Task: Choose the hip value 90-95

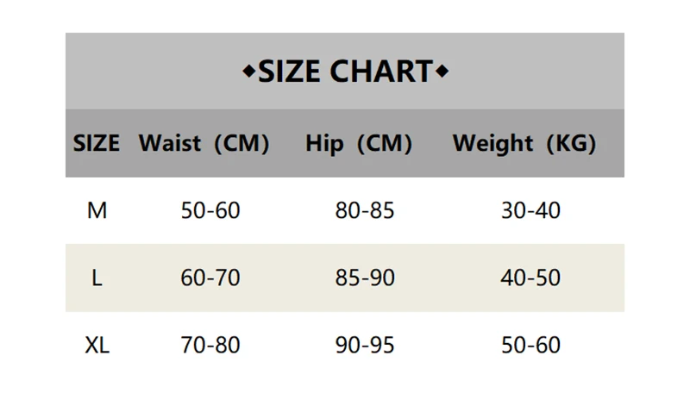Action: pyautogui.click(x=364, y=346)
